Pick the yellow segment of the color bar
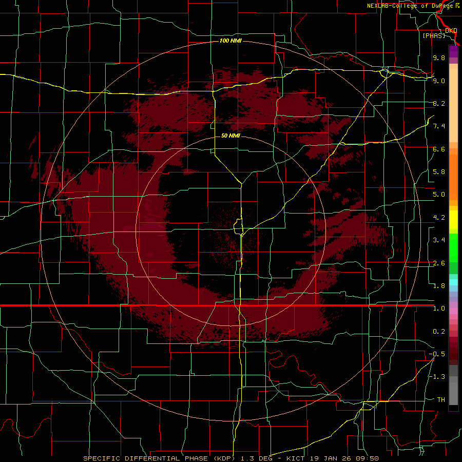This screenshot has height=462, width=462. (453, 220)
